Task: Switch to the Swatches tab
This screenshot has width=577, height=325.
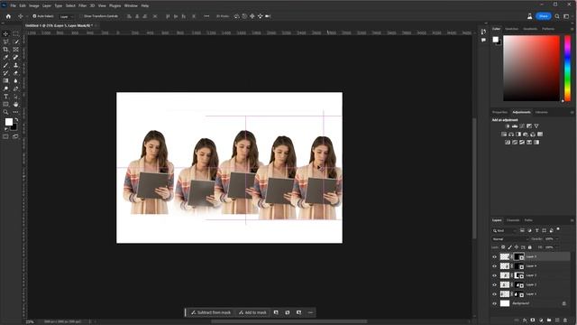Action: pos(511,29)
